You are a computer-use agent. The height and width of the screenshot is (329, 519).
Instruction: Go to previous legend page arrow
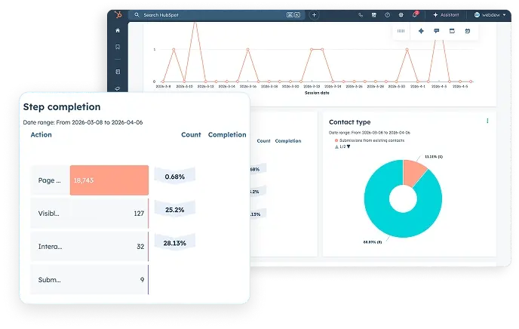pyautogui.click(x=336, y=146)
